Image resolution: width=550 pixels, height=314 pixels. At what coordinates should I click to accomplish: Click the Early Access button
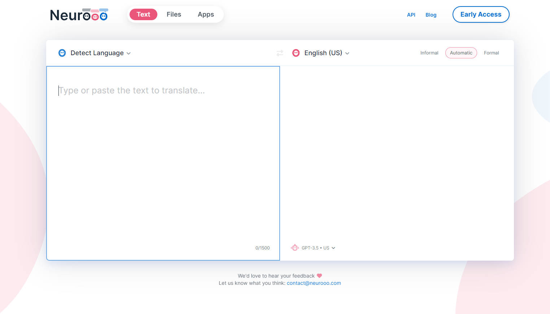click(x=481, y=14)
